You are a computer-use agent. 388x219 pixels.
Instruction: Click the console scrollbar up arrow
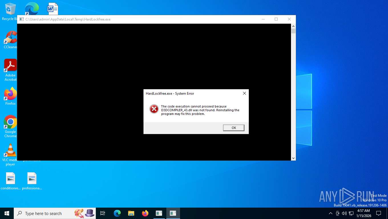(293, 26)
